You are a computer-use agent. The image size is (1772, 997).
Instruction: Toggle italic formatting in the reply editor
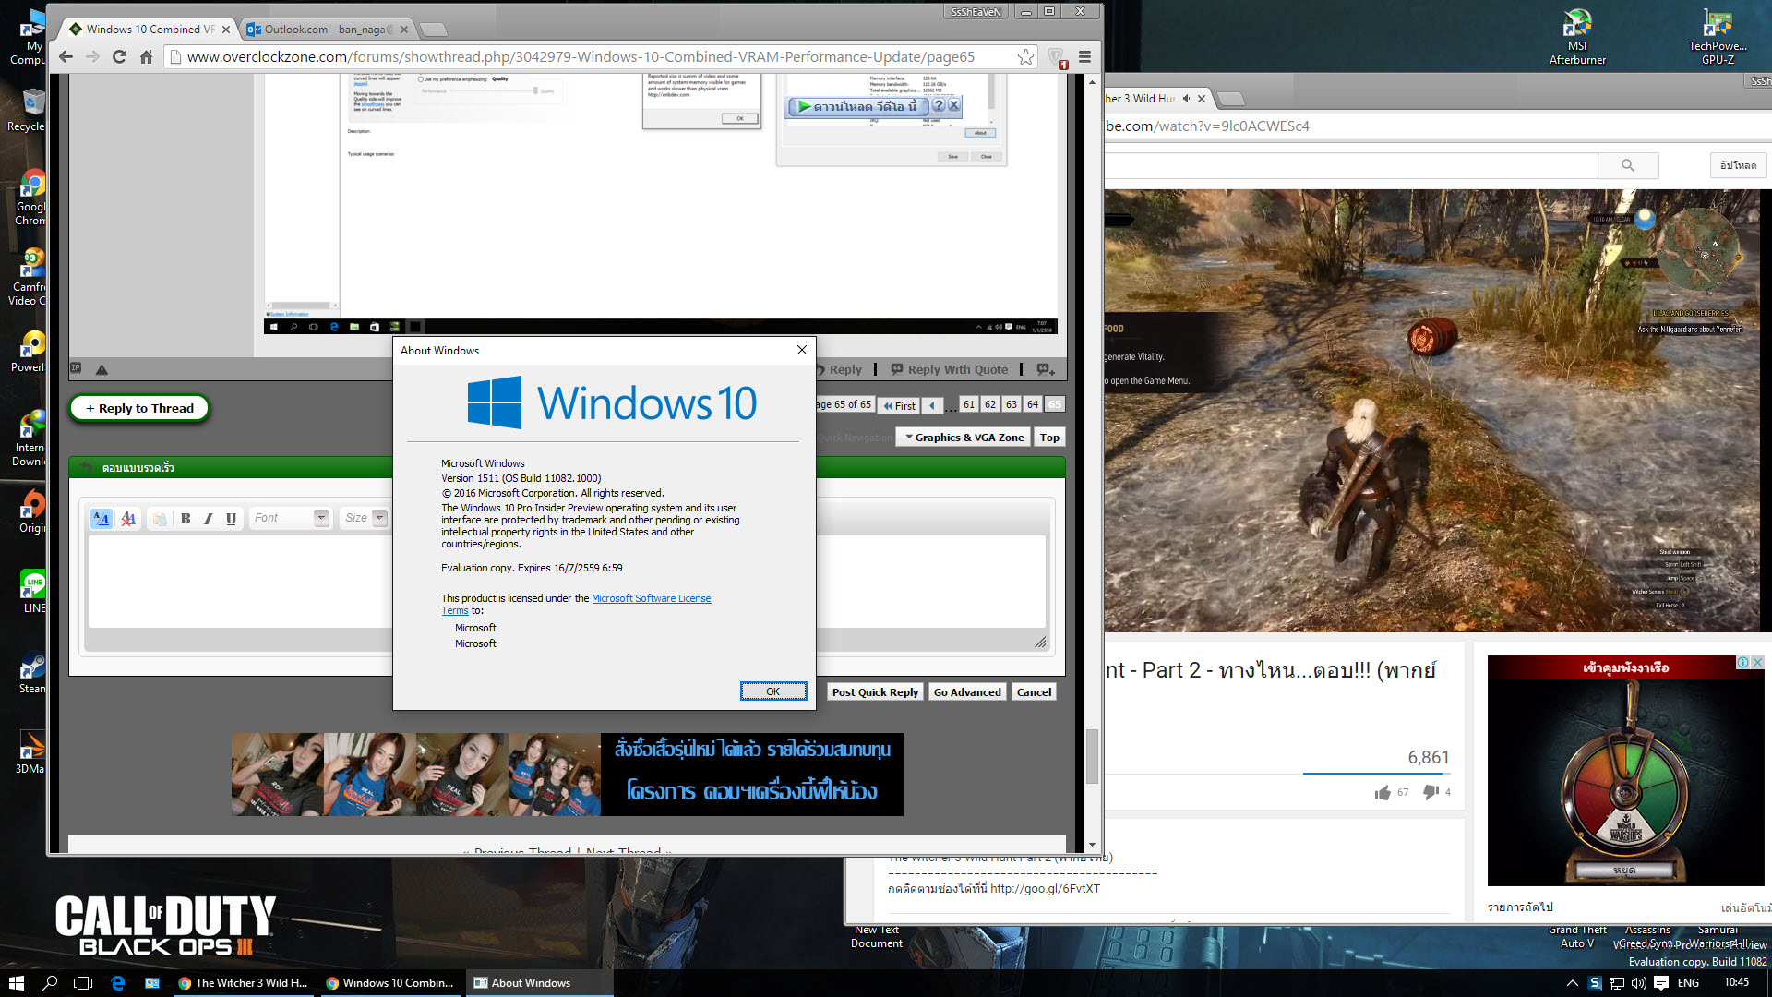click(209, 519)
